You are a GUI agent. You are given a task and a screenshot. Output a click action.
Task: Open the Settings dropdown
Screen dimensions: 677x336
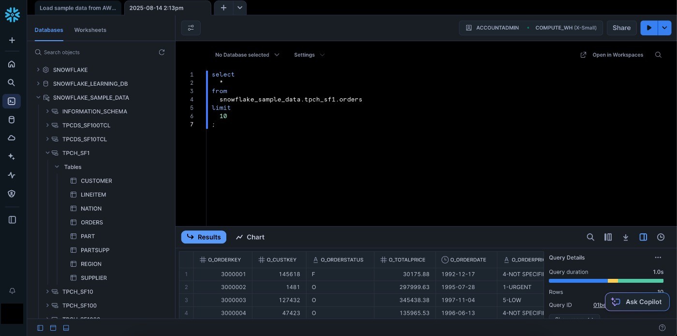309,55
